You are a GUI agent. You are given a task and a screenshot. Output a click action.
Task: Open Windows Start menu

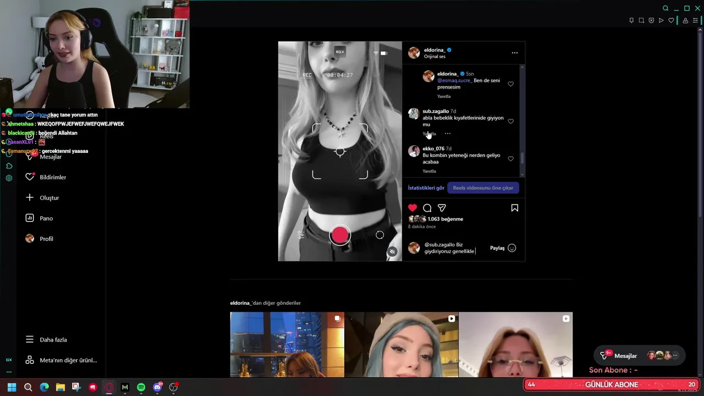[x=12, y=387]
